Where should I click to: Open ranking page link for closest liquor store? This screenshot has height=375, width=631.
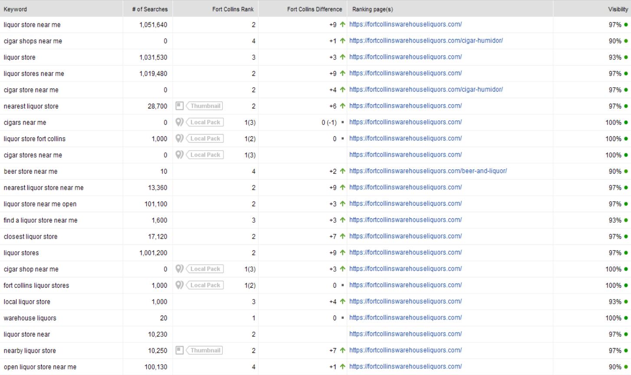[405, 236]
